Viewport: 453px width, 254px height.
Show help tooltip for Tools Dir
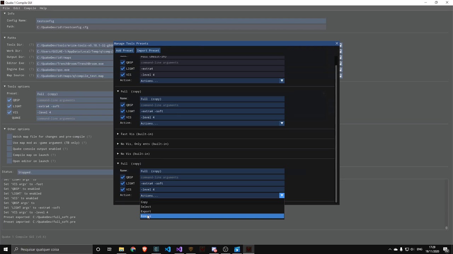tap(31, 45)
